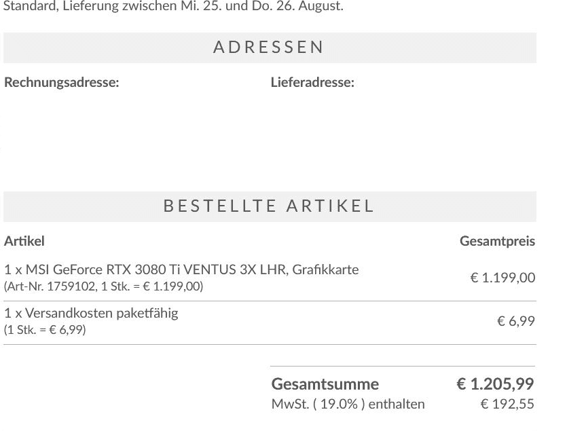Click the empty delivery address area
The height and width of the screenshot is (431, 567).
coord(403,134)
